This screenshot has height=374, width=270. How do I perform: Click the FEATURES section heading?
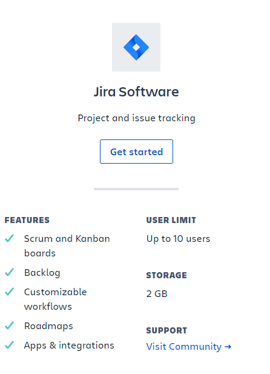pyautogui.click(x=27, y=220)
